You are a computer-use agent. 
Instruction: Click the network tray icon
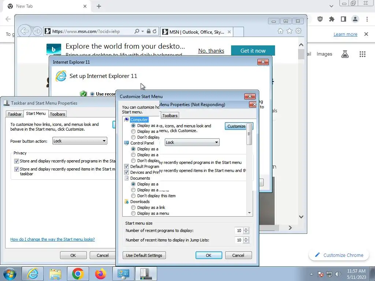329,274
